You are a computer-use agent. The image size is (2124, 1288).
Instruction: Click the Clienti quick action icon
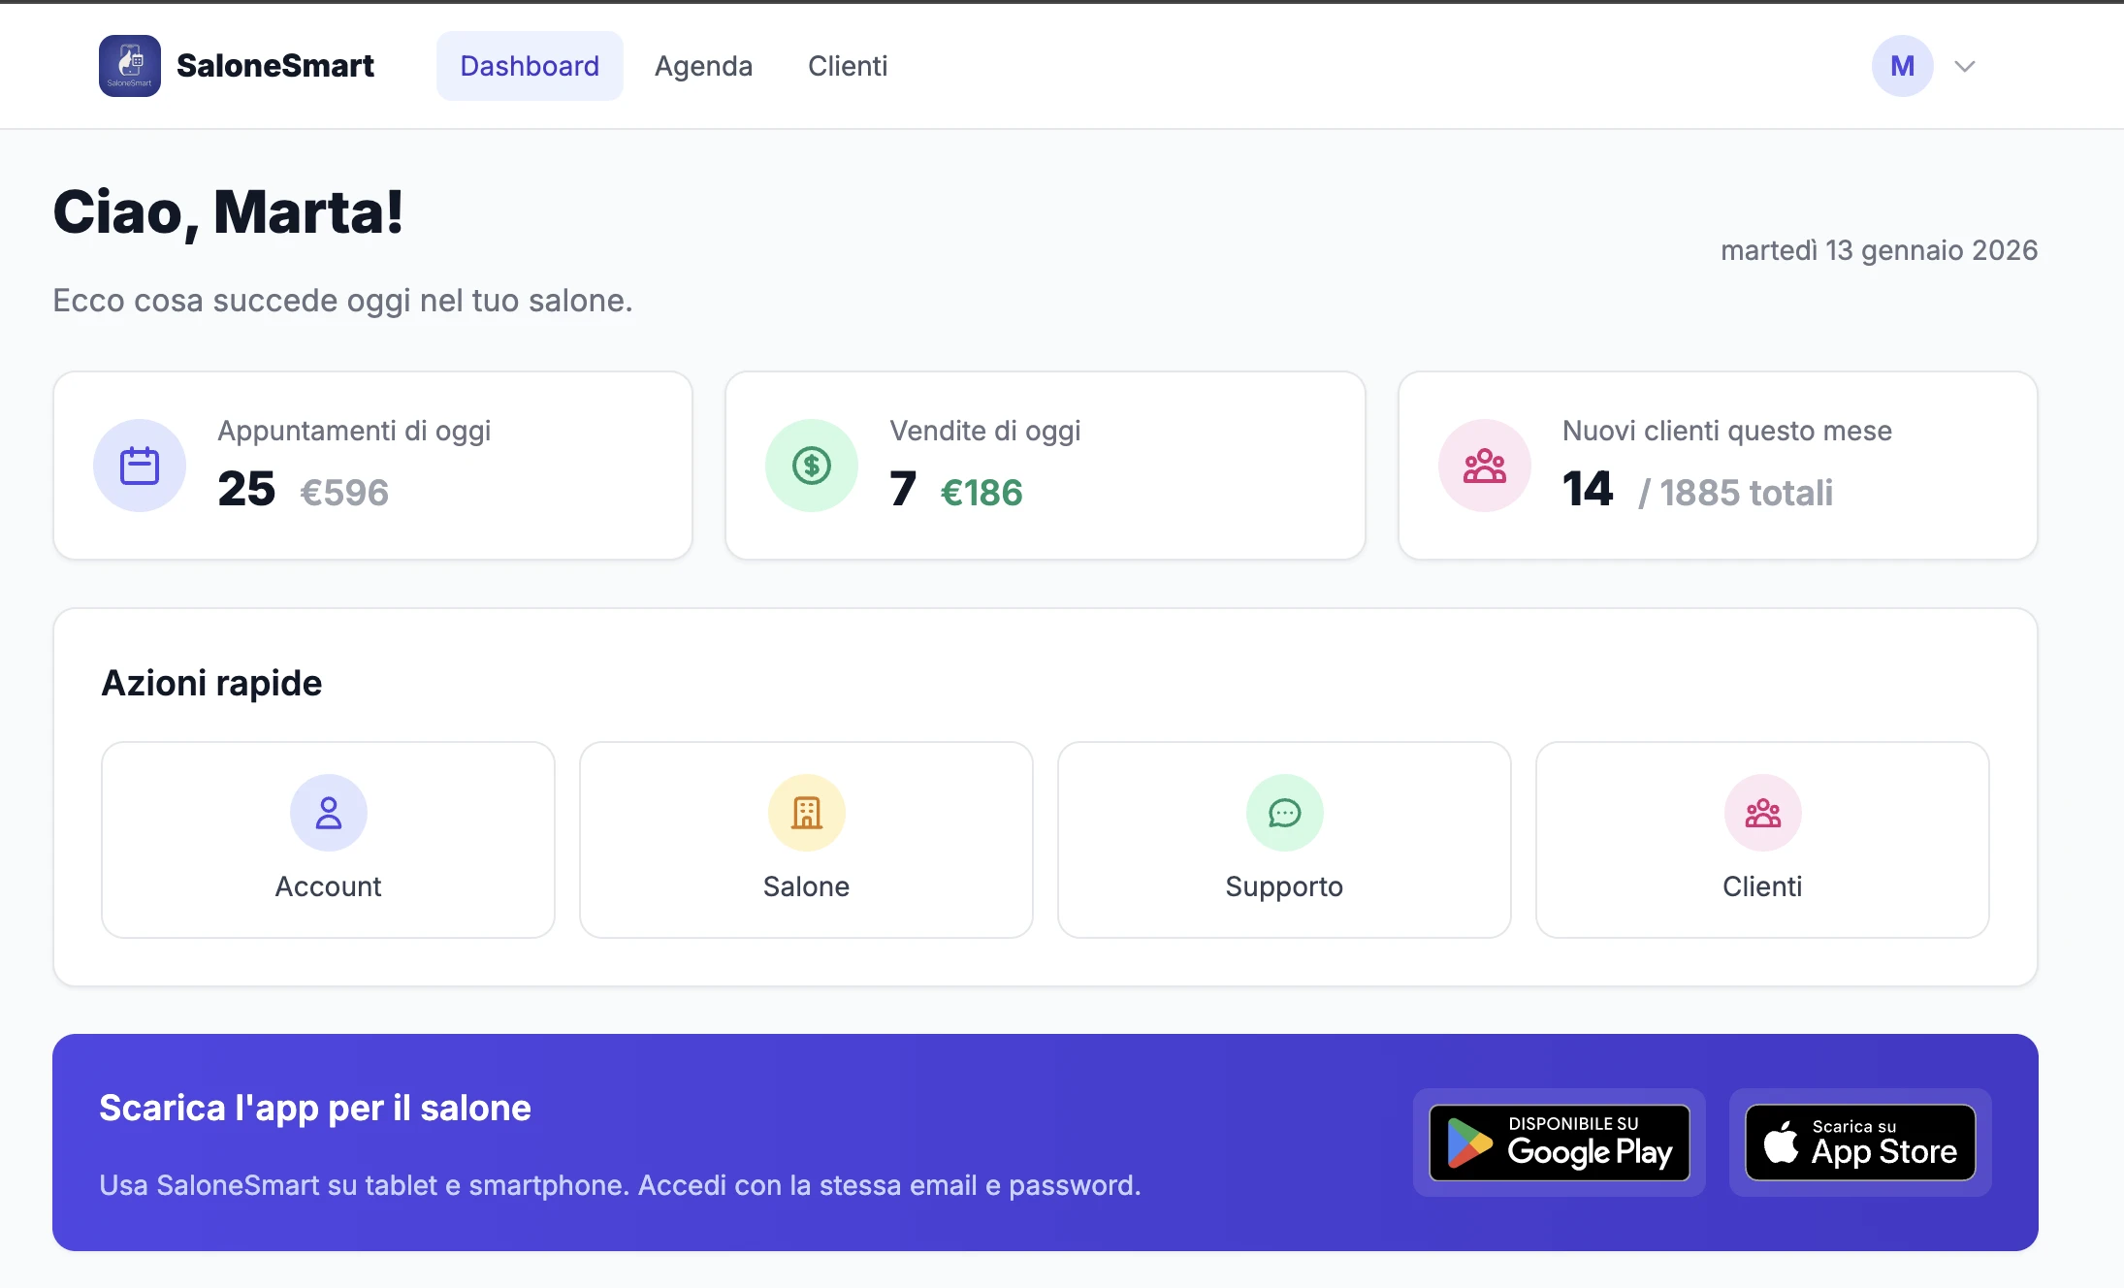coord(1762,813)
